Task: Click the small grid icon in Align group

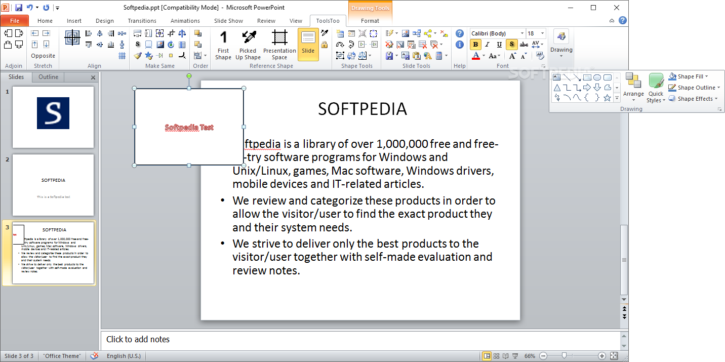Action: pos(122,56)
